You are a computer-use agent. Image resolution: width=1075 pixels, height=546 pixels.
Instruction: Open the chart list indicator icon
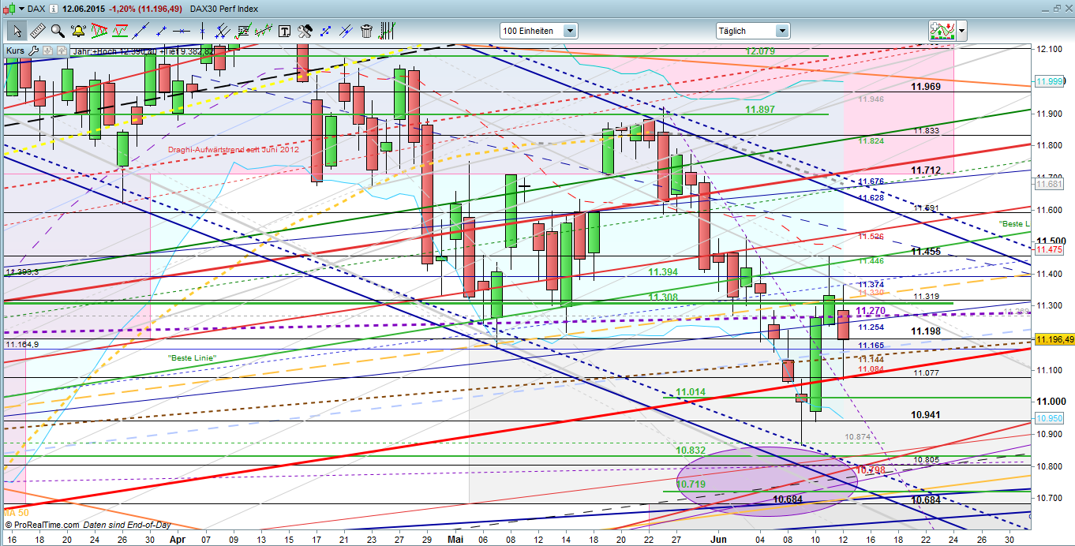tap(243, 31)
